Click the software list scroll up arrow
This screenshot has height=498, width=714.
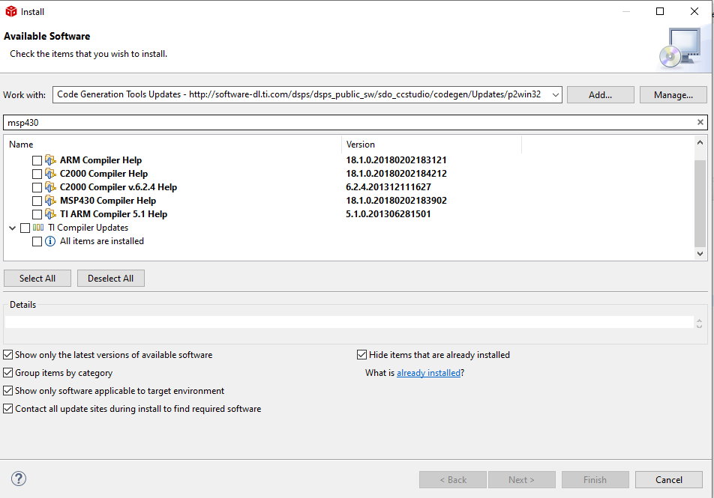click(x=700, y=143)
